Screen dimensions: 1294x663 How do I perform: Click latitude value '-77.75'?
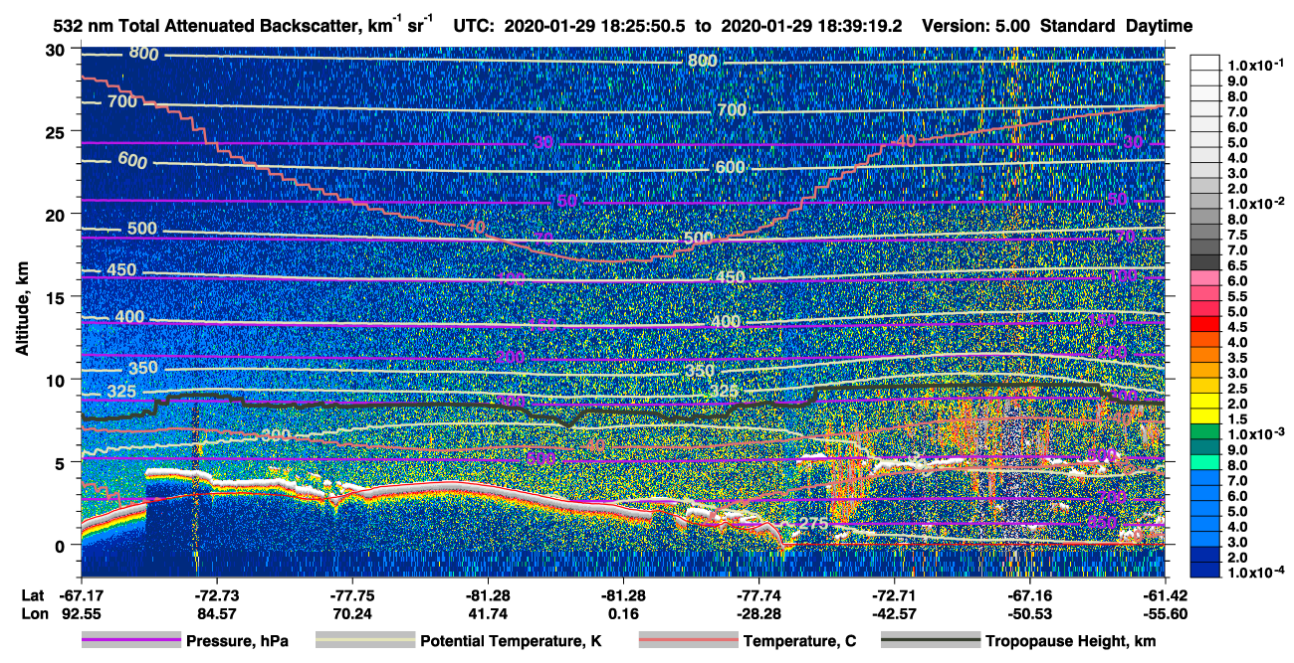[353, 594]
